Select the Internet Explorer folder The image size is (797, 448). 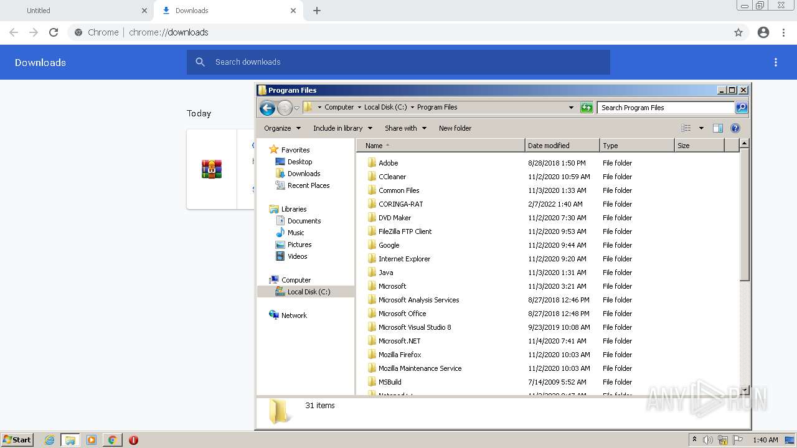tap(404, 259)
